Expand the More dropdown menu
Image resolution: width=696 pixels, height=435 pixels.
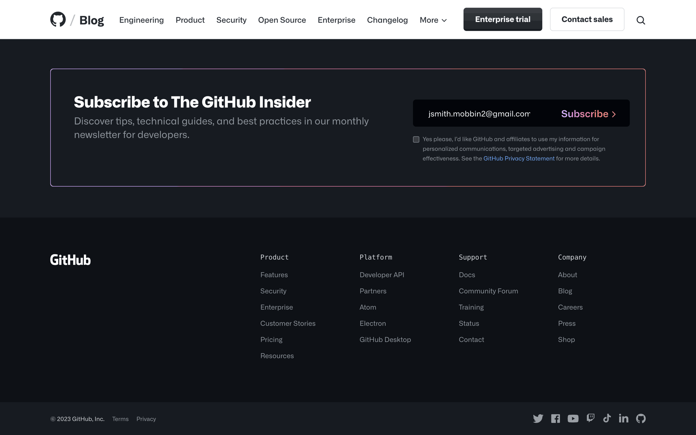[x=433, y=20]
